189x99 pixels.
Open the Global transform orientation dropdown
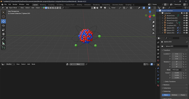pos(113,8)
